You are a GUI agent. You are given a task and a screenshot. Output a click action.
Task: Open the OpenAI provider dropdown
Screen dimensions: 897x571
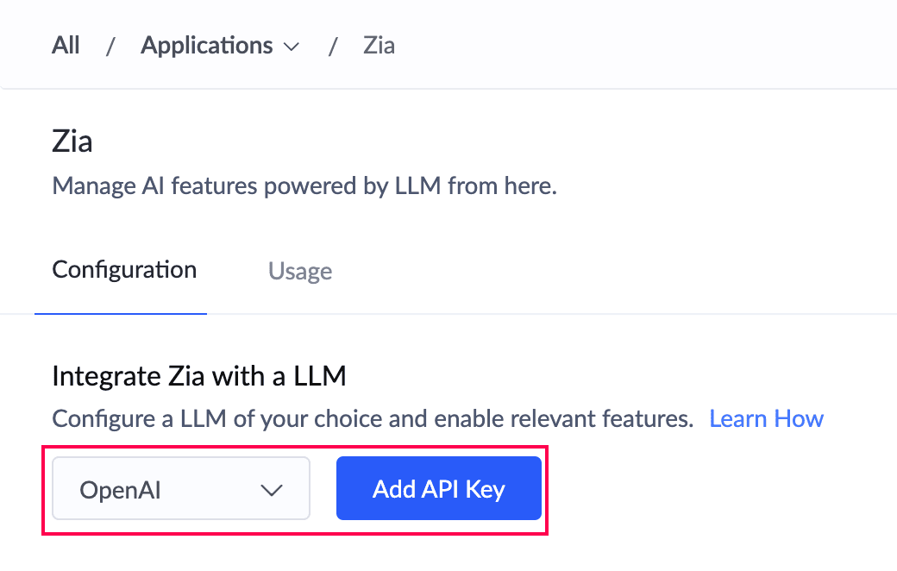180,489
